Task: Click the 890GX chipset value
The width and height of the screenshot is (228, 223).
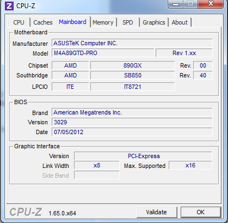Action: point(133,65)
